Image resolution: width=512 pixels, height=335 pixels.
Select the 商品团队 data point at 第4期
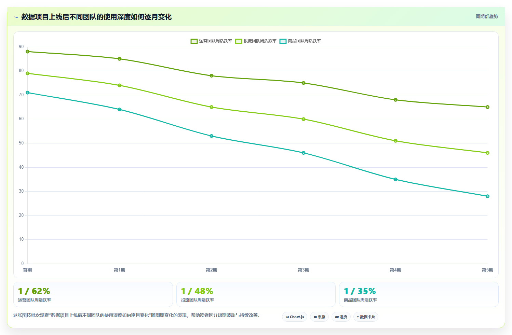(395, 179)
